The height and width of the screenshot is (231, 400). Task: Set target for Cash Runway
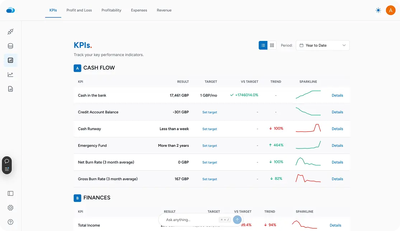tap(210, 129)
